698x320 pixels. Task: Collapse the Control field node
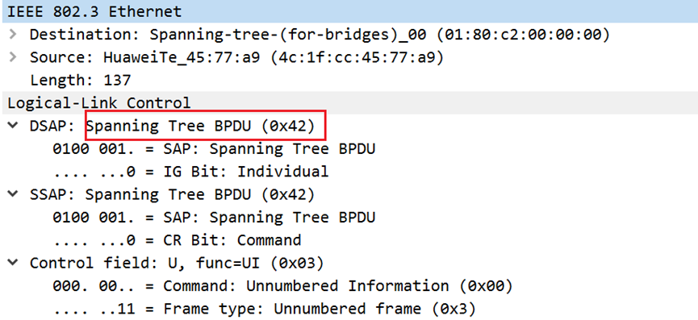(12, 263)
